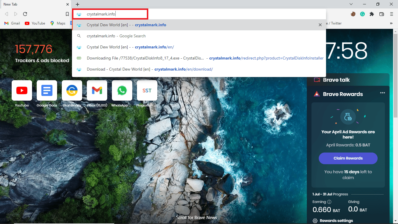Open Rewards settings link
Image resolution: width=398 pixels, height=224 pixels.
(x=336, y=220)
